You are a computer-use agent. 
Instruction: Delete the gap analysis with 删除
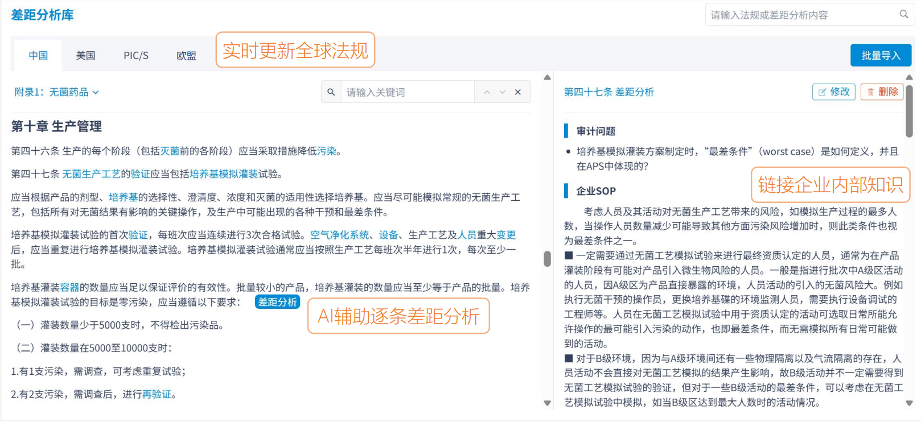[882, 92]
